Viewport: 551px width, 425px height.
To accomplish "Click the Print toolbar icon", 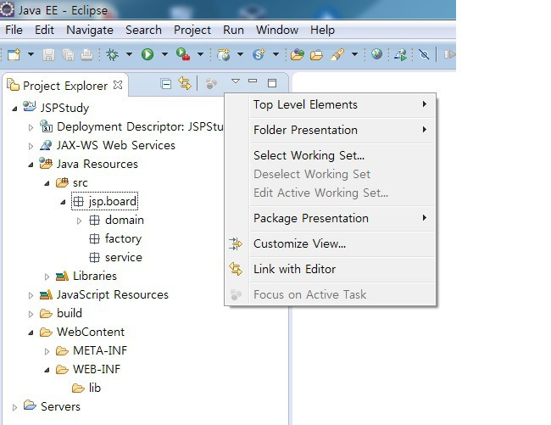I will coord(86,54).
